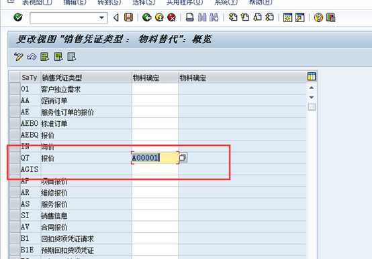Click the Undo change arrow icon
The width and height of the screenshot is (372, 259).
coord(32,57)
